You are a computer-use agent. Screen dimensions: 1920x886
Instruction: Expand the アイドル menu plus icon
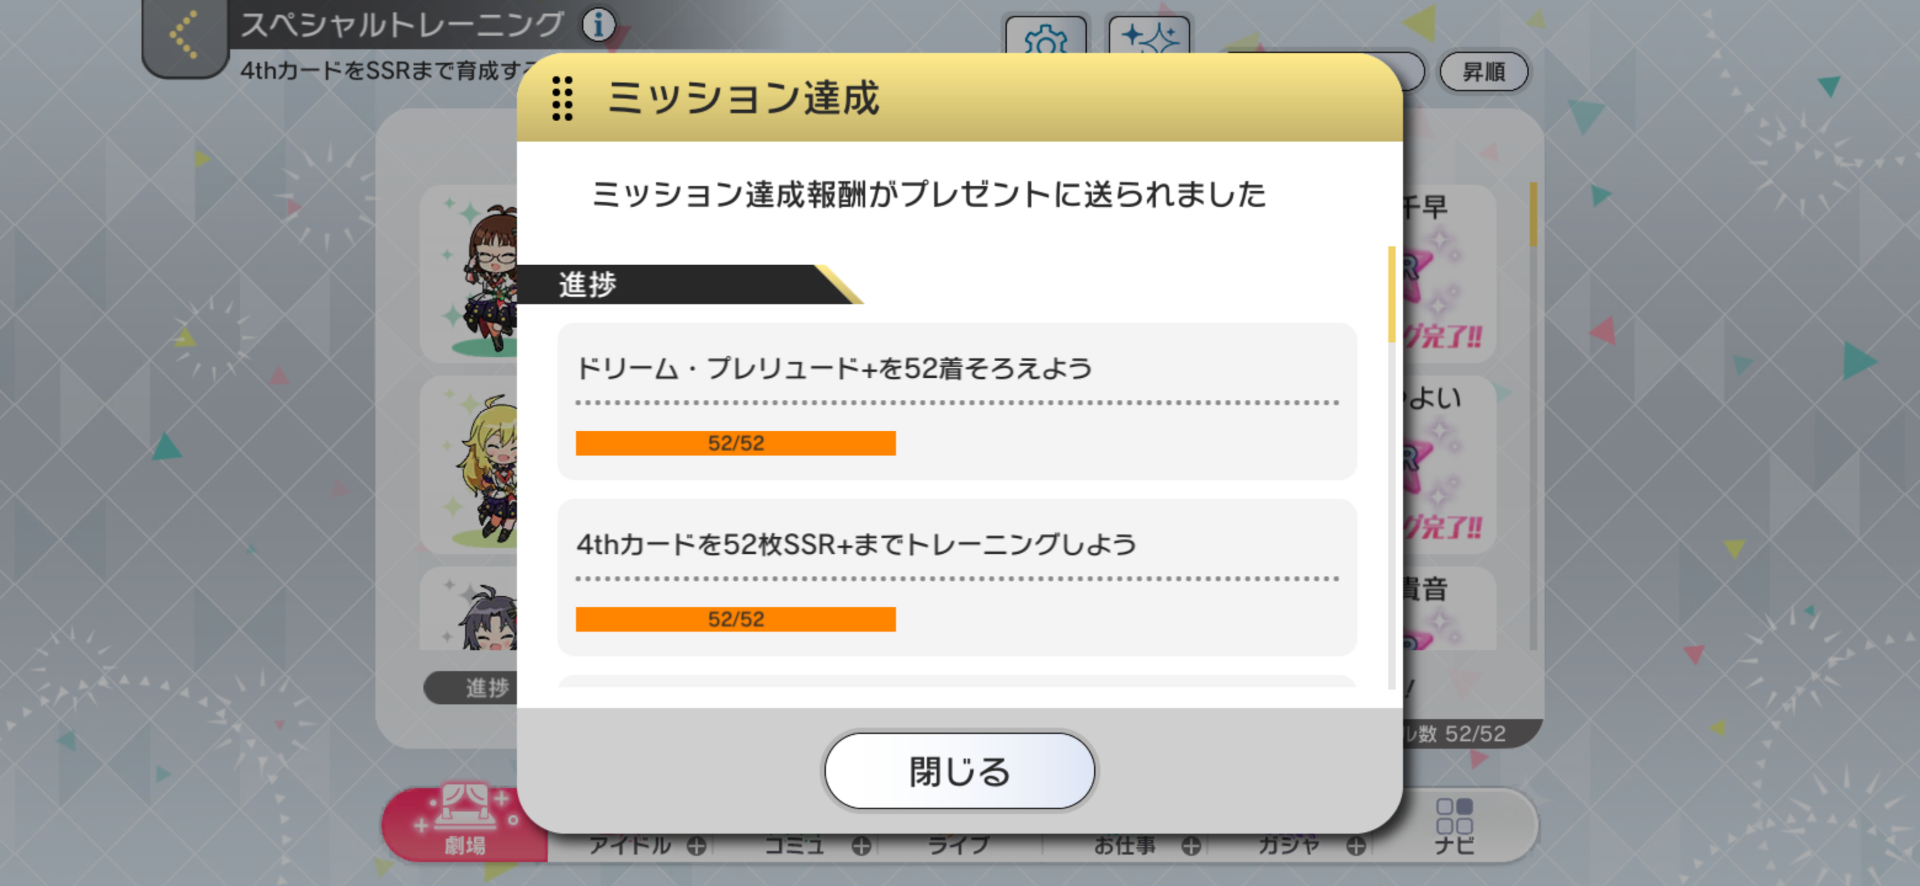pos(696,846)
